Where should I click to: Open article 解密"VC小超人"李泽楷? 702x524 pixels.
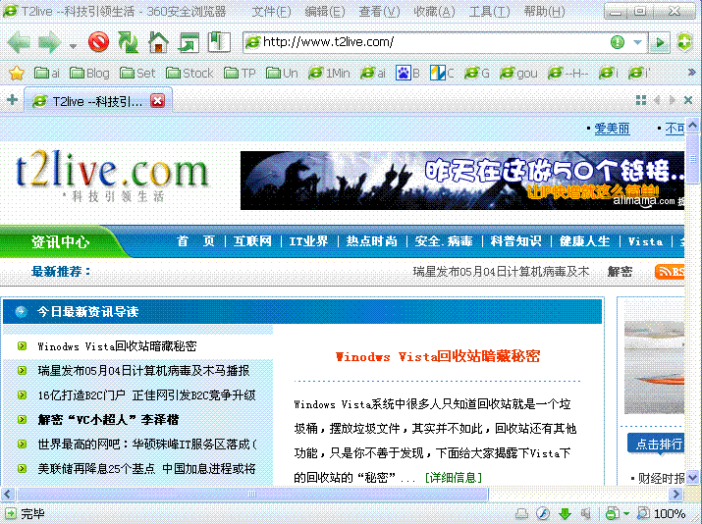point(108,420)
